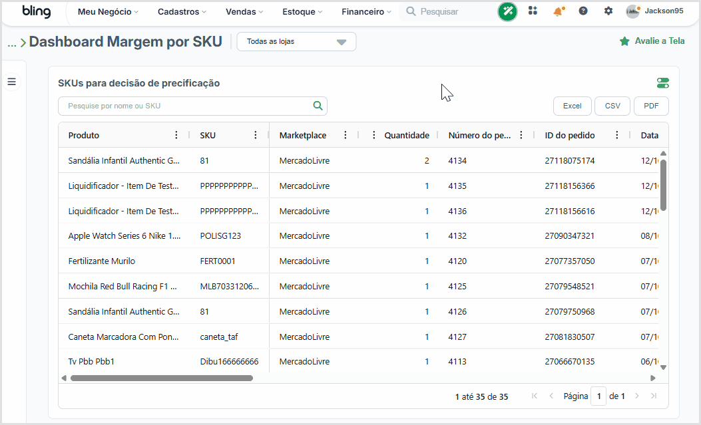The height and width of the screenshot is (425, 701).
Task: Toggle the green table view switch
Action: [x=662, y=83]
